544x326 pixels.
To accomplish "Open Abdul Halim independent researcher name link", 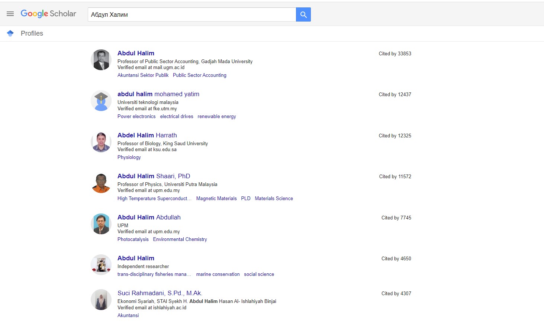I will pyautogui.click(x=136, y=258).
